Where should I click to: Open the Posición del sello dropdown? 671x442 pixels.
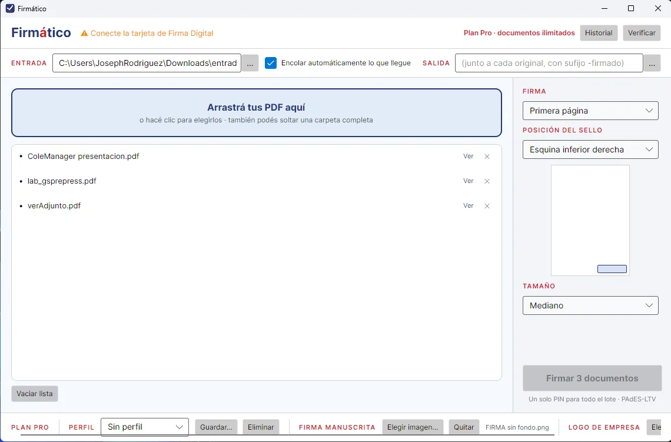point(590,149)
